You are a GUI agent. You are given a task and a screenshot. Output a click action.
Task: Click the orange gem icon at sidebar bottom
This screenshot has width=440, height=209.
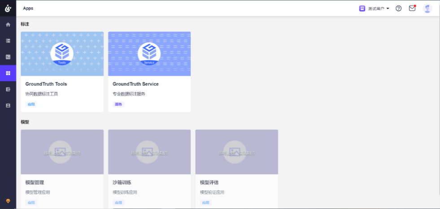point(8,200)
